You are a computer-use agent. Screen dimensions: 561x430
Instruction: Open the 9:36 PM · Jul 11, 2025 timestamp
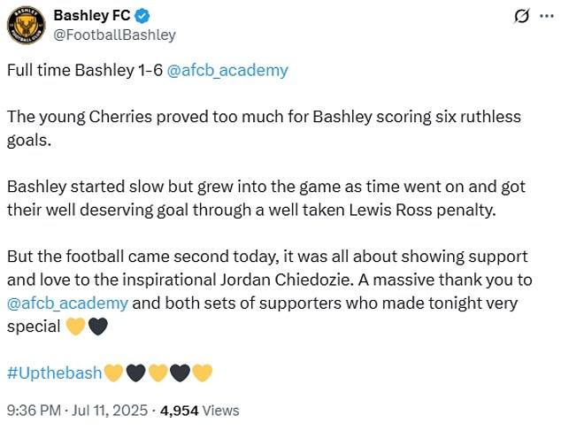77,411
